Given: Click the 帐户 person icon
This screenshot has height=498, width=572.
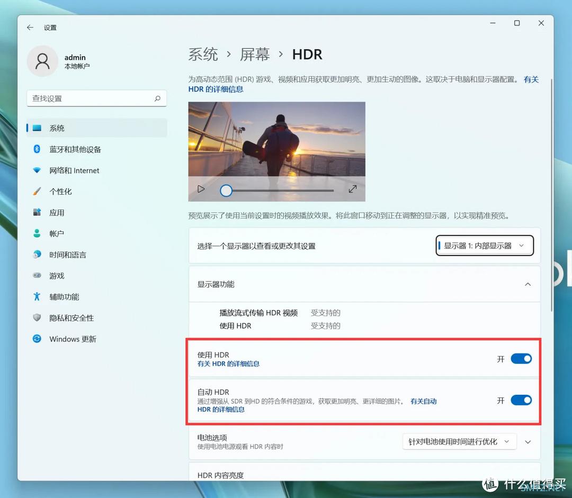Looking at the screenshot, I should 37,233.
